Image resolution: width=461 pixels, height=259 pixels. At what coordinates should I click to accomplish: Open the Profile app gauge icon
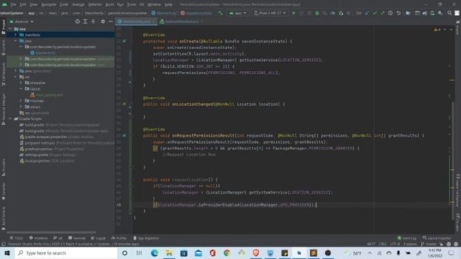[x=333, y=13]
